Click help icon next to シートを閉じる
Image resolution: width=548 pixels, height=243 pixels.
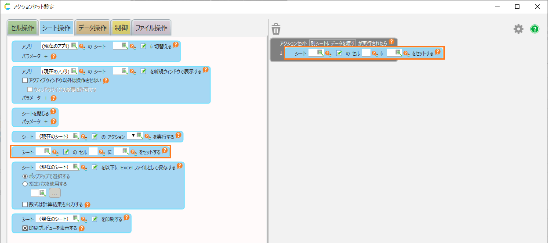53,112
